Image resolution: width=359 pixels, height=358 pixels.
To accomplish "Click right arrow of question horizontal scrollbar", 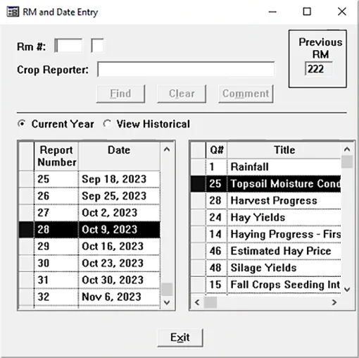I will tap(334, 302).
